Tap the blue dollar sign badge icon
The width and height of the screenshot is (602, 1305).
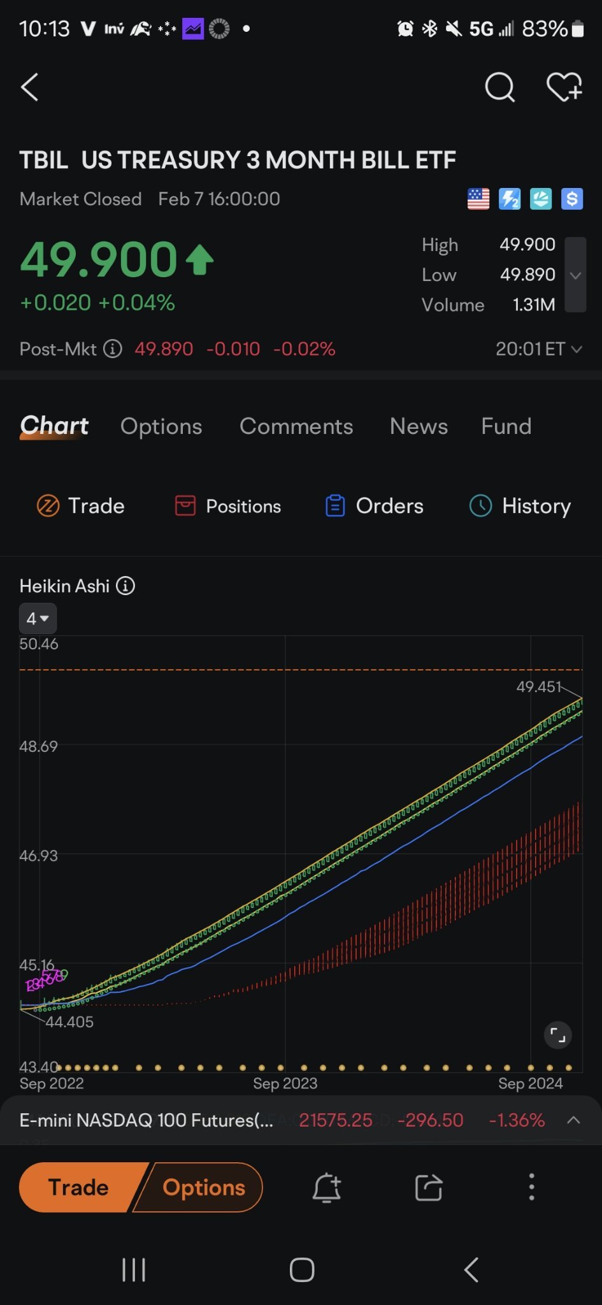pos(572,199)
